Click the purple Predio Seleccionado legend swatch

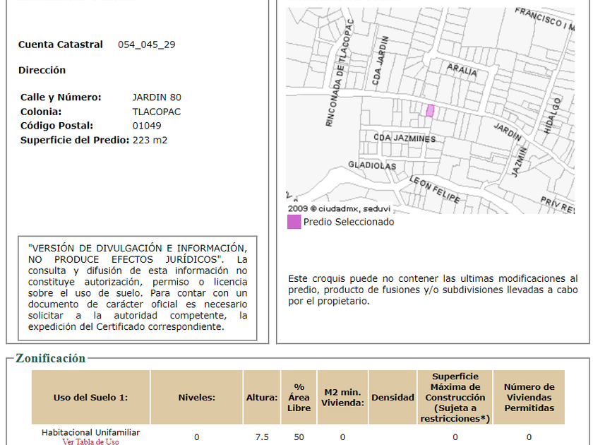coord(294,222)
